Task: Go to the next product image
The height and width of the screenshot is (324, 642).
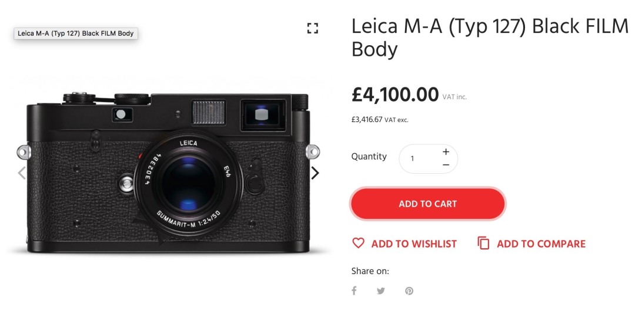Action: click(x=315, y=173)
